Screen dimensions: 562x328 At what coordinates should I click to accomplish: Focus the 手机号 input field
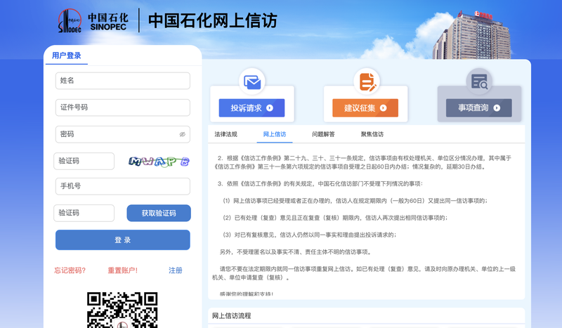click(x=122, y=186)
